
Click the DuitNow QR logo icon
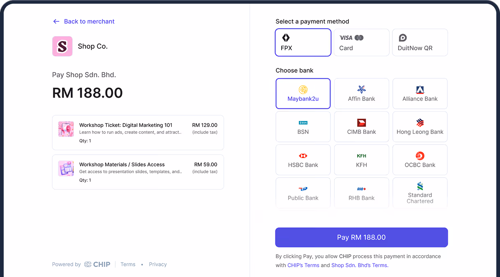pos(403,38)
